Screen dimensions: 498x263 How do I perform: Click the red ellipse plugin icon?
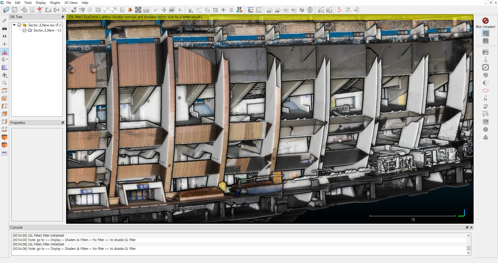(x=486, y=91)
